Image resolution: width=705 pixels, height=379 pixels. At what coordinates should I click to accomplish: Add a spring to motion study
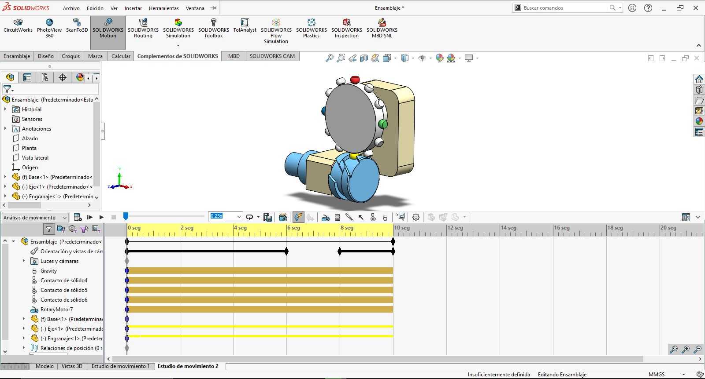coord(337,217)
